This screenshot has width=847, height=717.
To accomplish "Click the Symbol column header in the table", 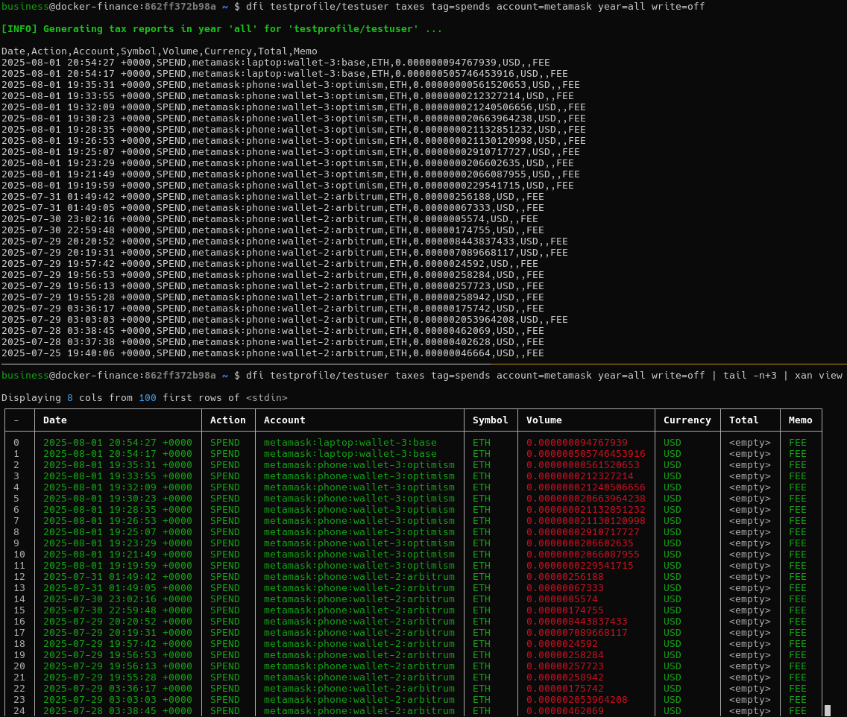I will coord(490,420).
